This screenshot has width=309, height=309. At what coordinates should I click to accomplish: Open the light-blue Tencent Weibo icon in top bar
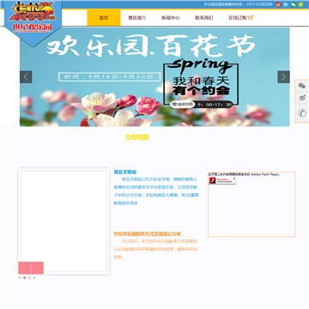(286, 4)
